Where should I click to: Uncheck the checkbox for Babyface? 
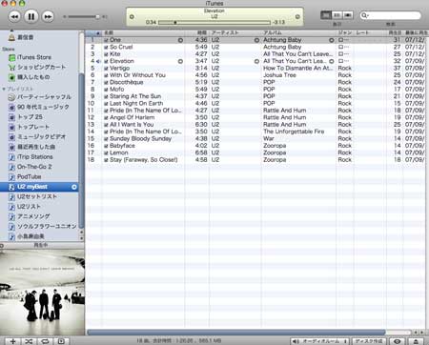[x=106, y=146]
